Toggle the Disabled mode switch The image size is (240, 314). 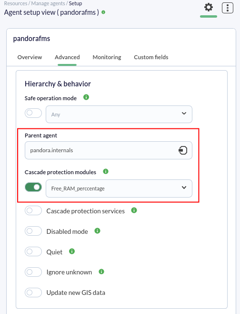pos(33,231)
